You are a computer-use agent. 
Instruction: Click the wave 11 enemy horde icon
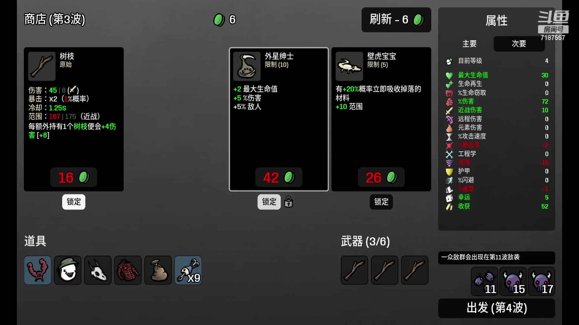coord(485,281)
